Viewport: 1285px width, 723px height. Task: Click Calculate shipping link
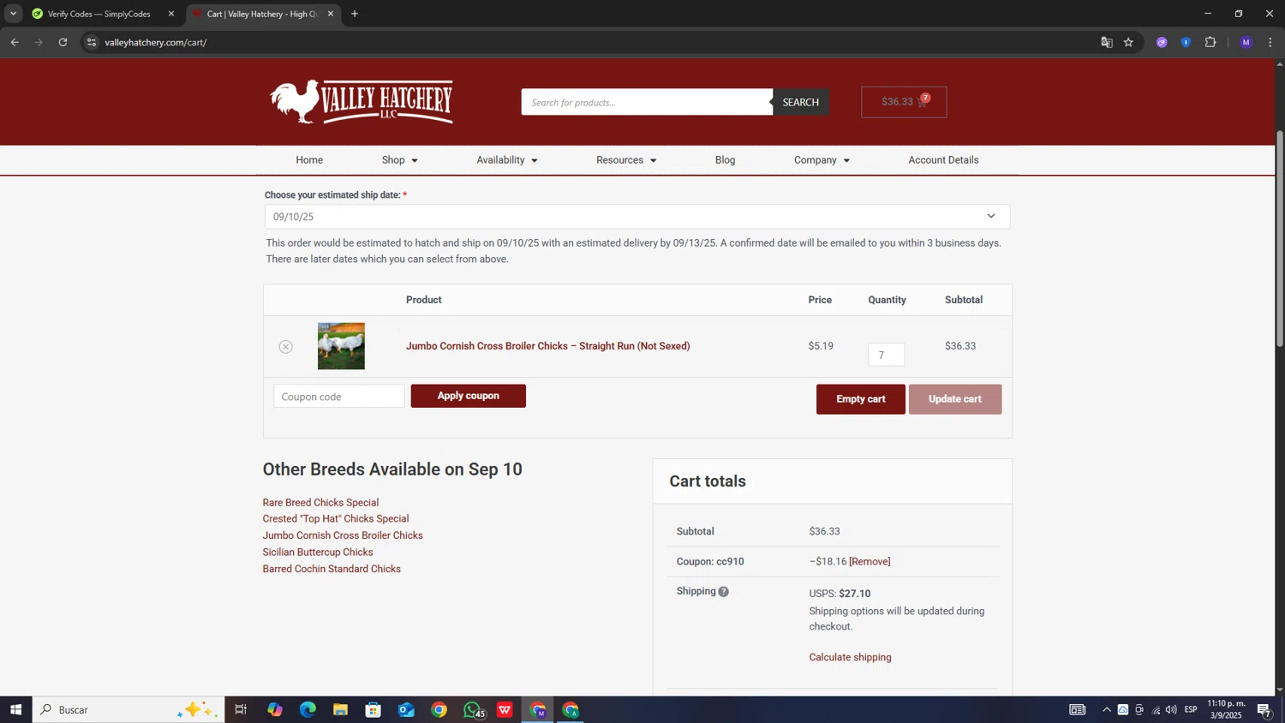850,657
